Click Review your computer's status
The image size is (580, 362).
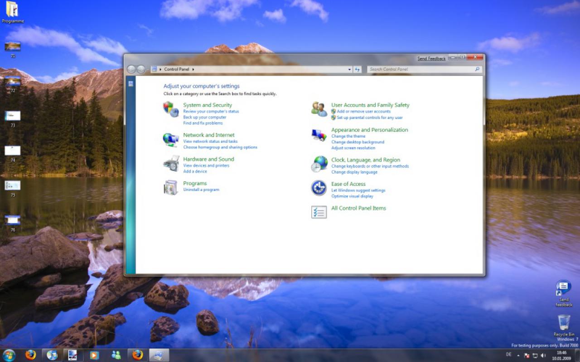[211, 111]
